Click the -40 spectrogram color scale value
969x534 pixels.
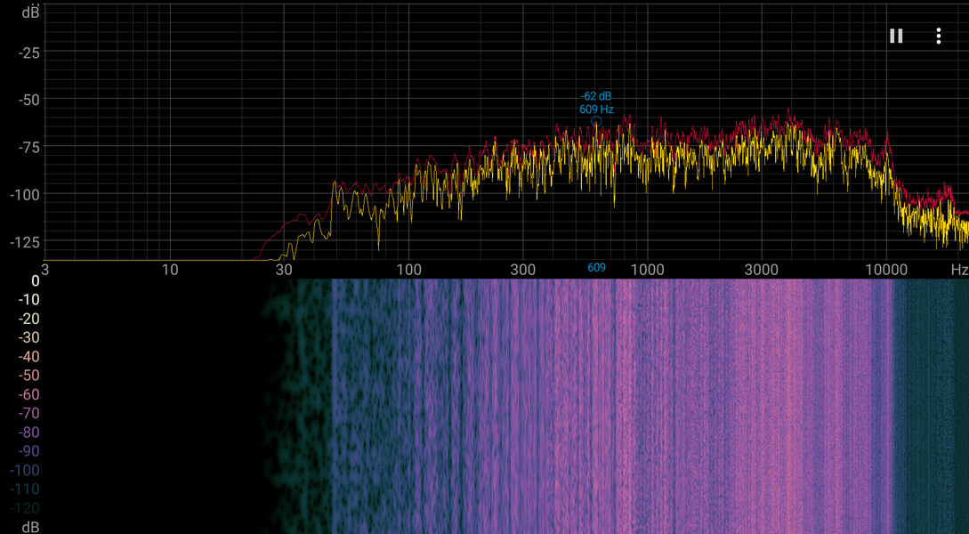[29, 357]
